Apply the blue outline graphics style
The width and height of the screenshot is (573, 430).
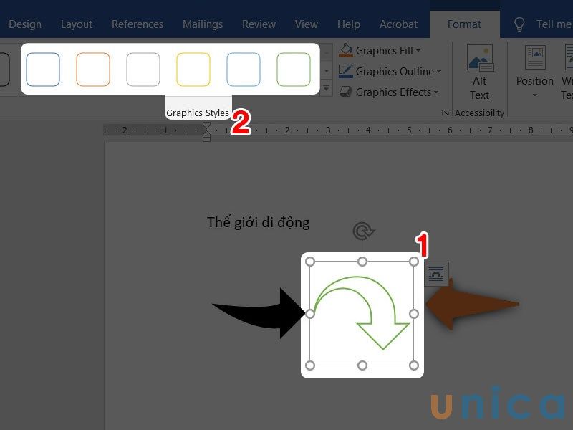[43, 69]
